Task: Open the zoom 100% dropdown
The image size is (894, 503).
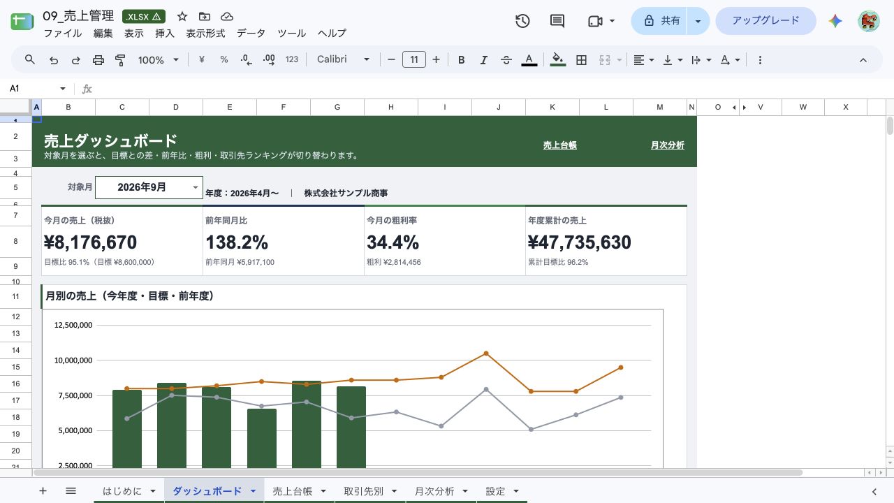Action: point(159,60)
